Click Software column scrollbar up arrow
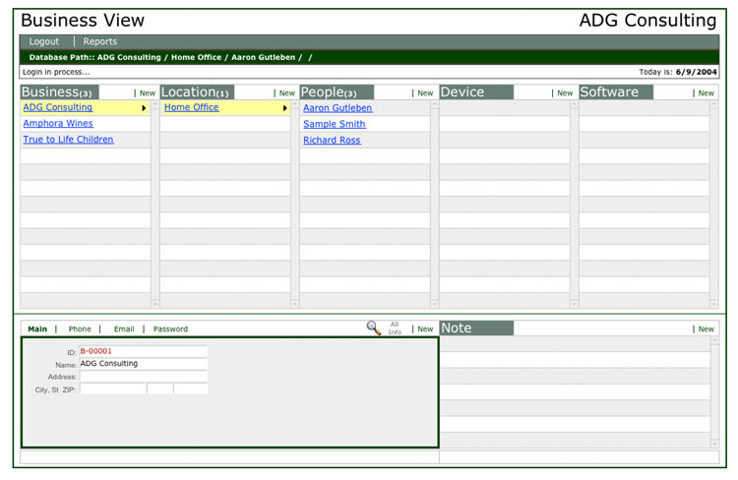Viewport: 738px width, 480px height. (714, 104)
